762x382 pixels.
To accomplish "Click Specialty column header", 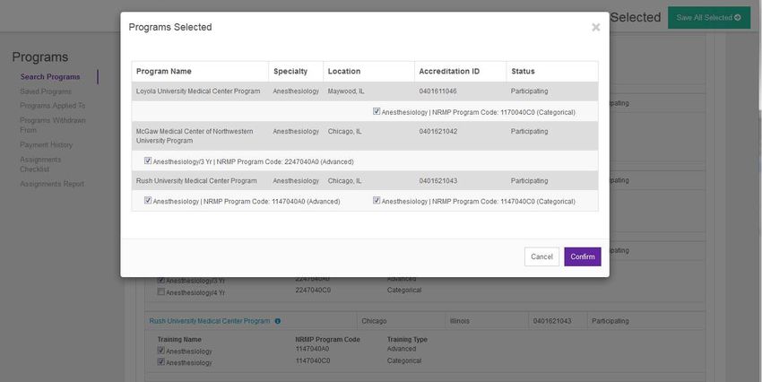I will (x=290, y=72).
